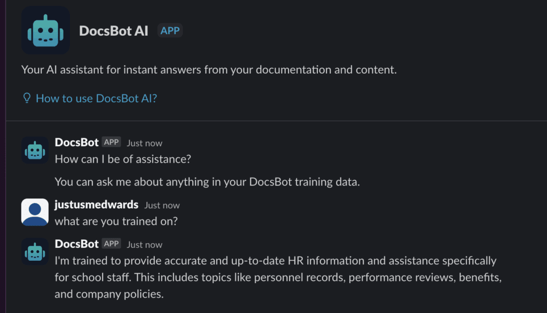Viewport: 547px width, 313px height.
Task: Click the DocsBot training data hint message
Action: [x=207, y=182]
